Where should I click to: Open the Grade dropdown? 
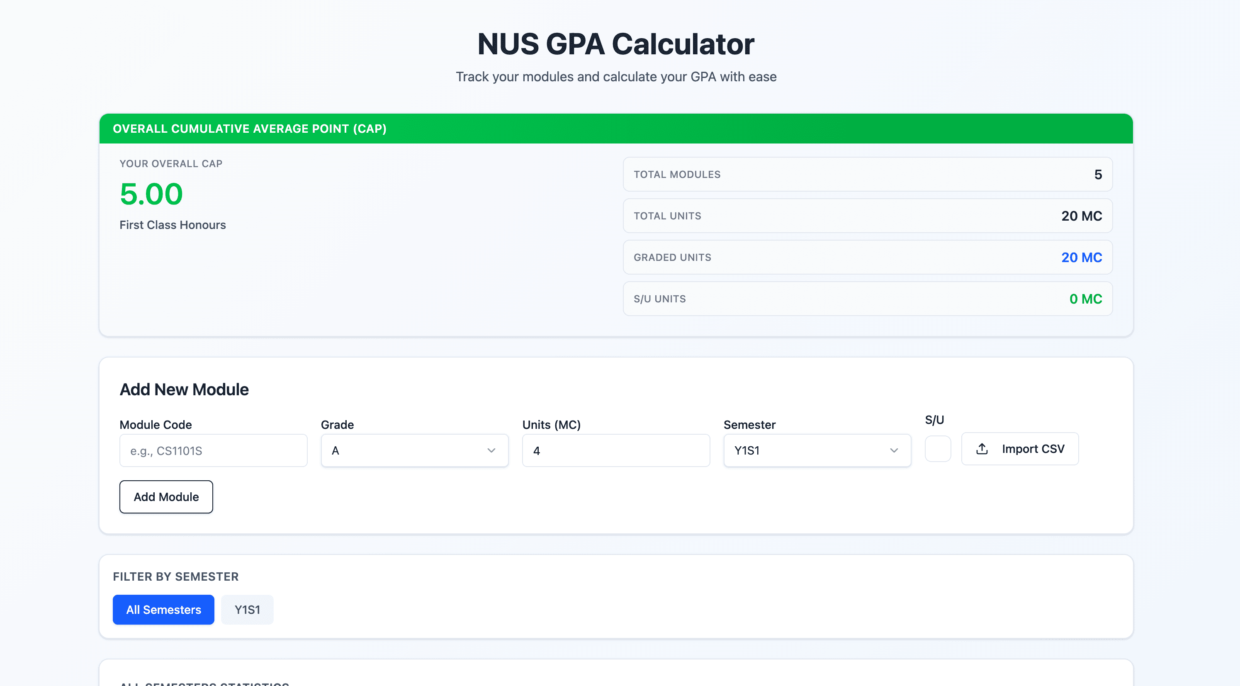414,450
